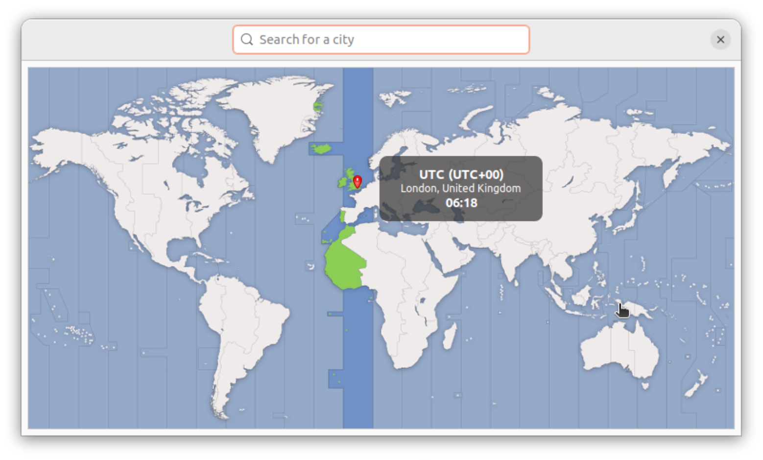Screen dimensions: 763x460
Task: Click the red location pin on London
Action: pyautogui.click(x=358, y=182)
